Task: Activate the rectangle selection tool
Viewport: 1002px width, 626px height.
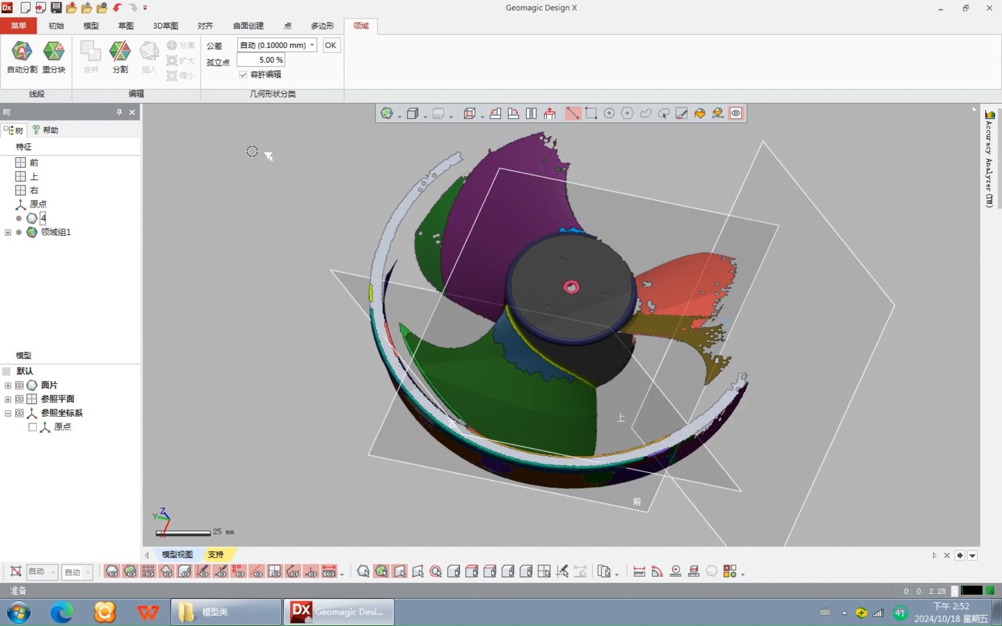Action: click(x=591, y=113)
